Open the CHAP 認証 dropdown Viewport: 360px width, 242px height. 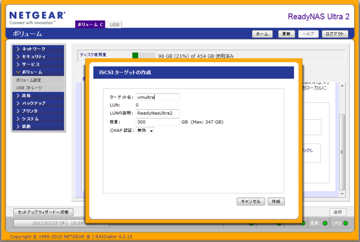[x=145, y=130]
